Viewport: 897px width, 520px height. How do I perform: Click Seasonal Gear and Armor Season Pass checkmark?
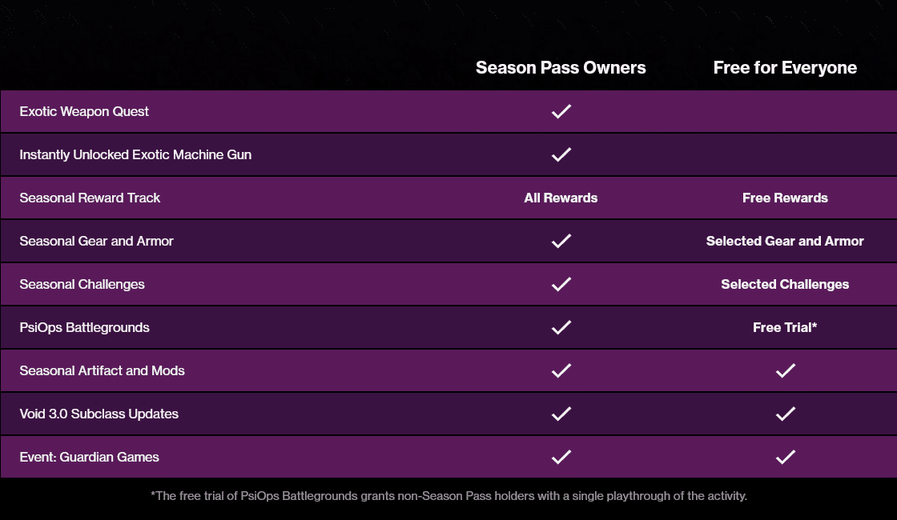point(561,241)
